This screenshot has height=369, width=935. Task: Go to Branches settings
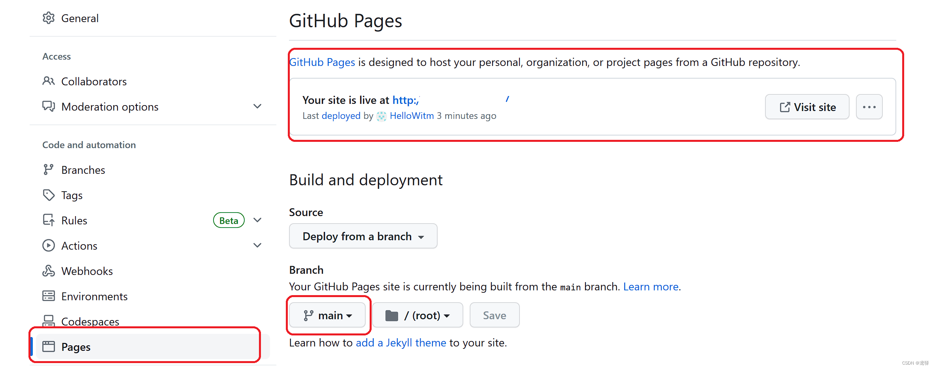pyautogui.click(x=83, y=170)
